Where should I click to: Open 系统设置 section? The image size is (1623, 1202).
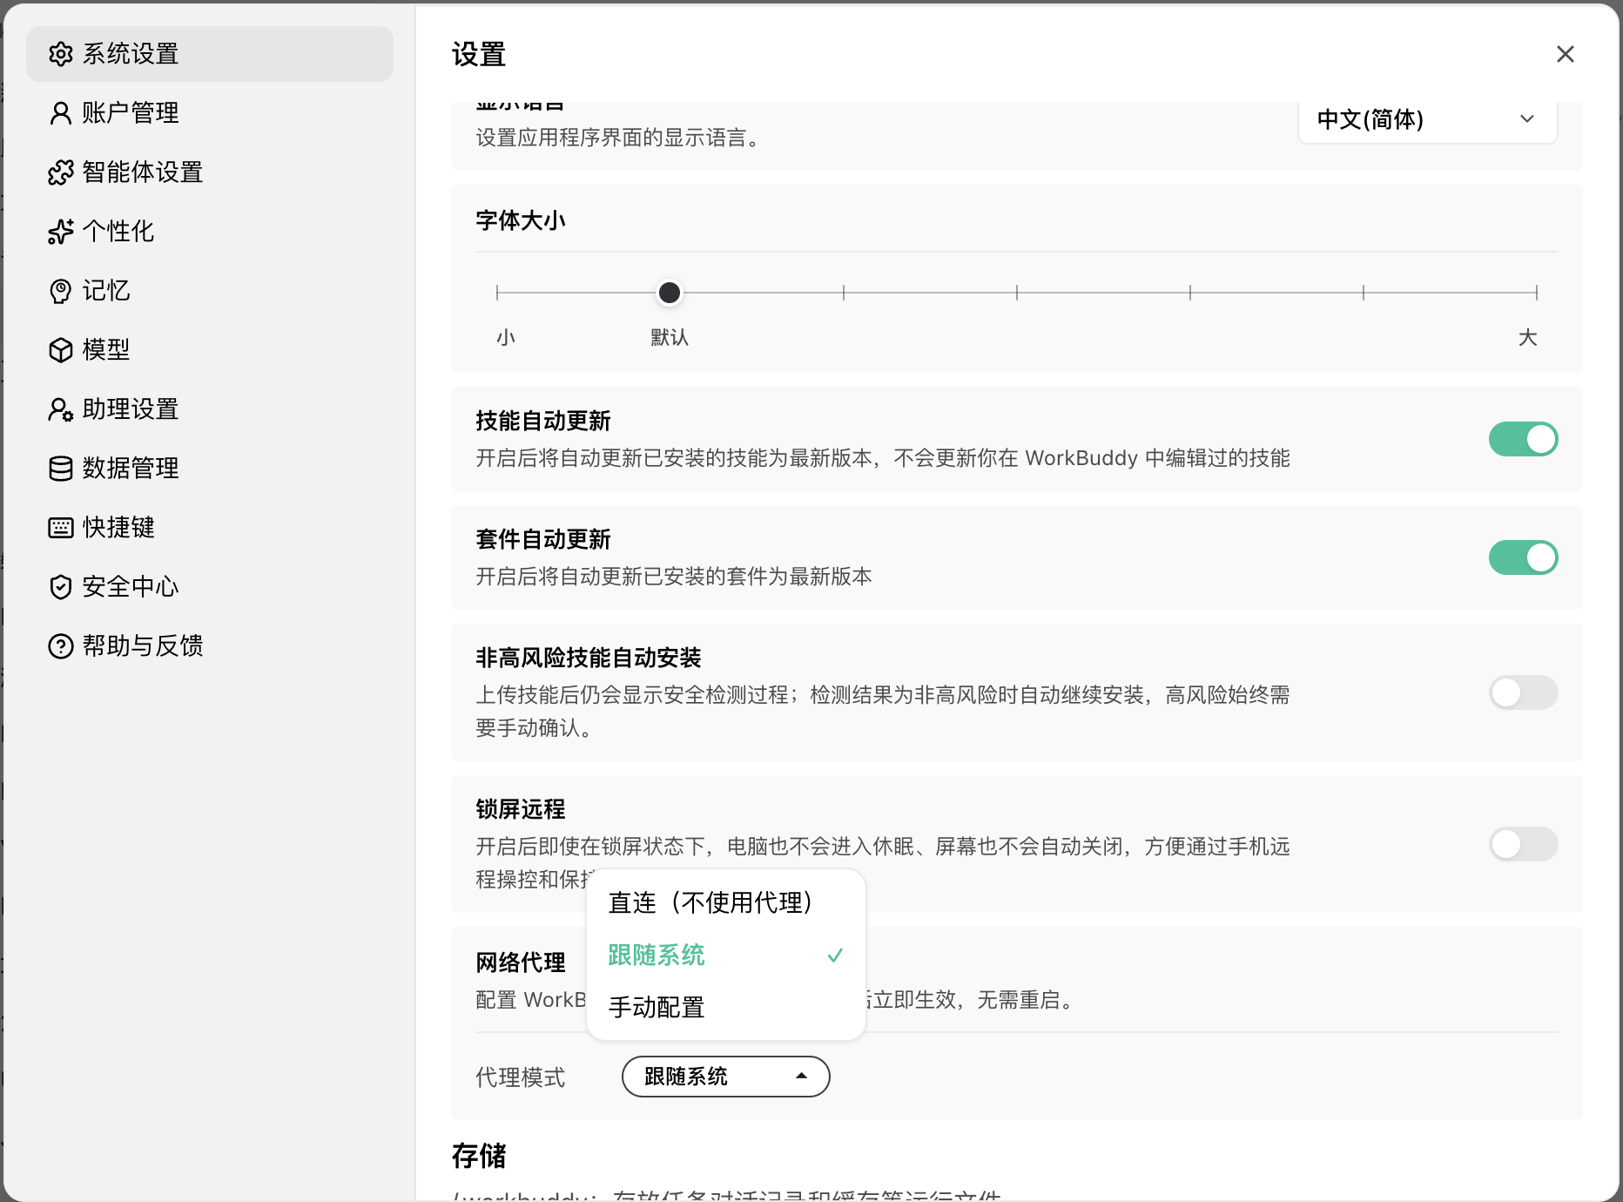tap(210, 54)
